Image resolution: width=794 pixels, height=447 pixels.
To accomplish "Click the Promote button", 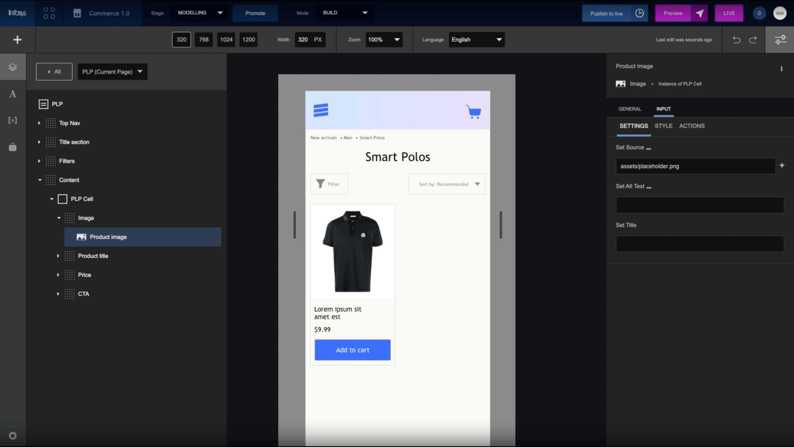I will [255, 13].
